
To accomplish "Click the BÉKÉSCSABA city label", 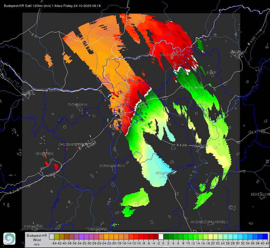I will pyautogui.click(x=260, y=195).
